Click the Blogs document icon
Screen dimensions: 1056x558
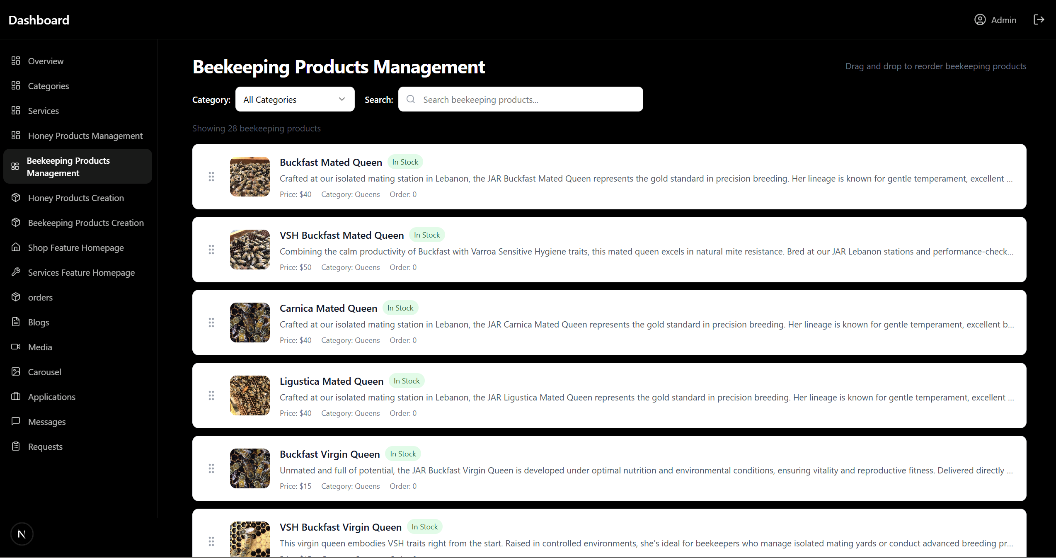(16, 322)
